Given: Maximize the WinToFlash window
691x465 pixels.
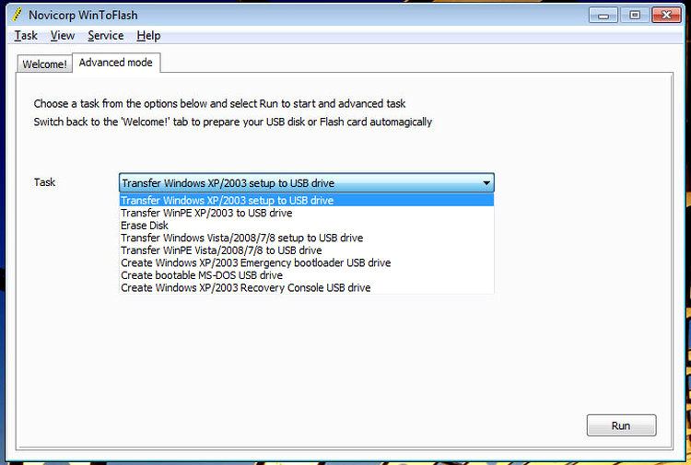Looking at the screenshot, I should (x=635, y=16).
